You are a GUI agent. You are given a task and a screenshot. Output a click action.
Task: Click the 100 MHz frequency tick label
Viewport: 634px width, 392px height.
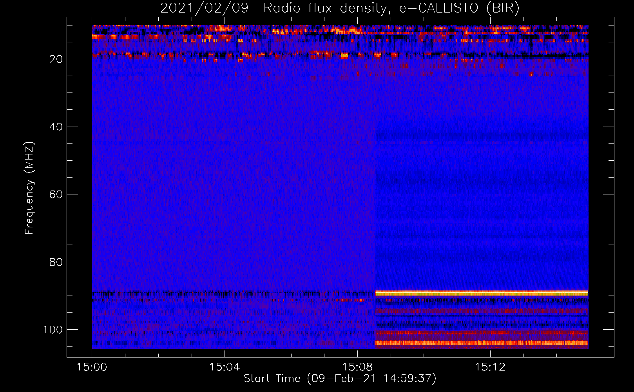click(x=53, y=330)
